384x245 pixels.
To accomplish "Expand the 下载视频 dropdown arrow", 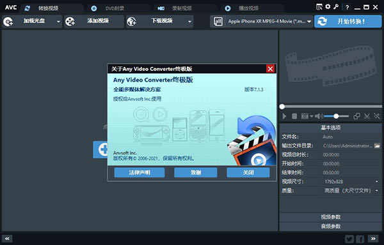I will (x=189, y=22).
